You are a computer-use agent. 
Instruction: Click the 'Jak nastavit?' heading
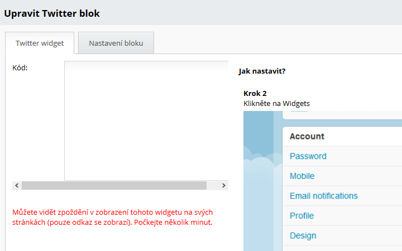pos(262,71)
